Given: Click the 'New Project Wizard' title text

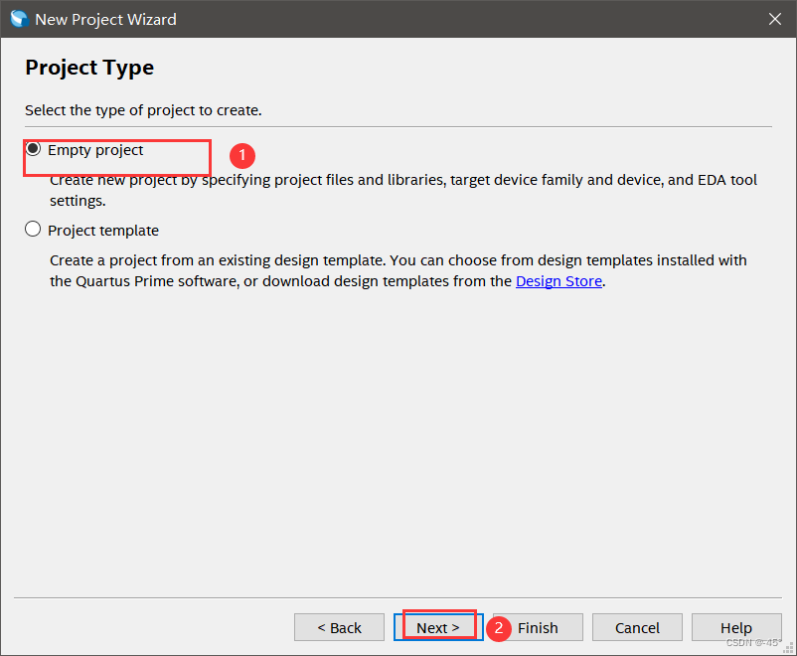Looking at the screenshot, I should click(105, 19).
